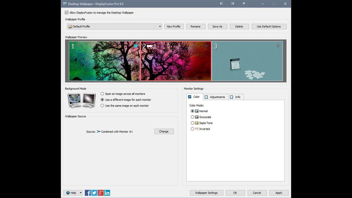Toggle Allow DisplayFusion to manage Desktop Wallpaper
The height and width of the screenshot is (198, 352).
(67, 13)
